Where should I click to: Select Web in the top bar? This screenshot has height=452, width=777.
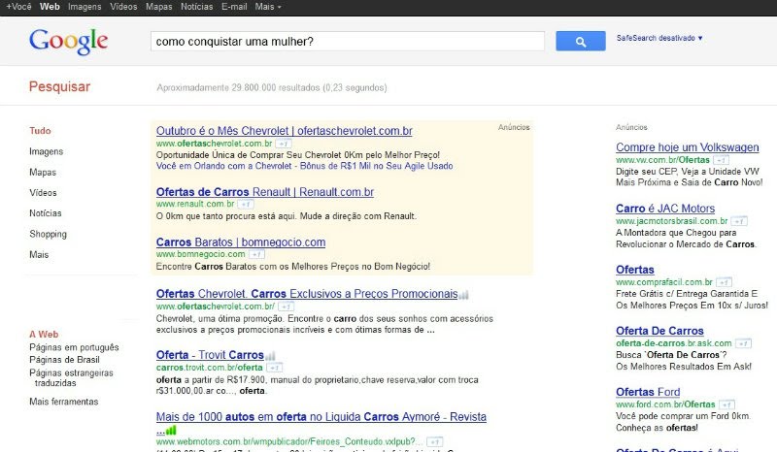pos(50,7)
